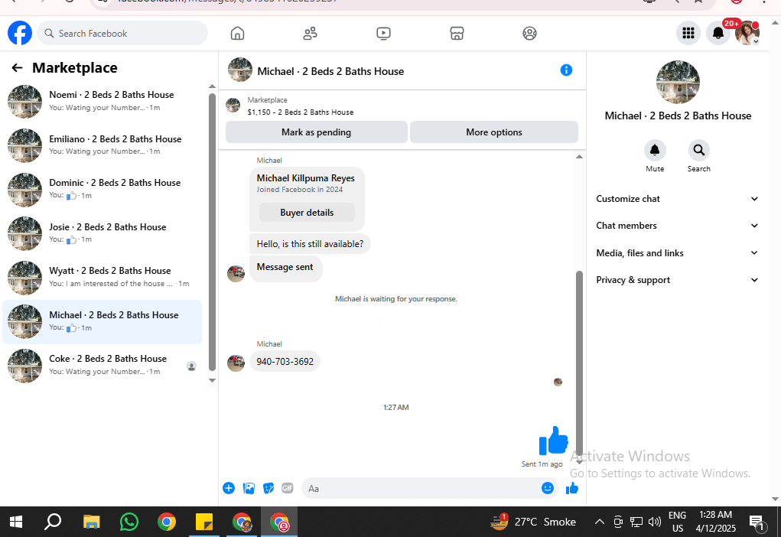Open the Home feed icon
This screenshot has width=781, height=537.
point(238,34)
